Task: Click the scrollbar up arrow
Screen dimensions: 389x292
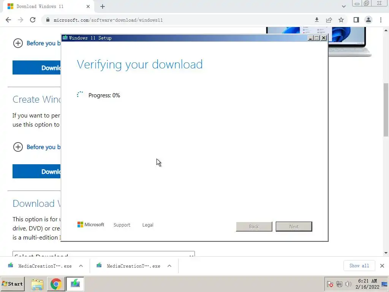Action: click(x=386, y=30)
